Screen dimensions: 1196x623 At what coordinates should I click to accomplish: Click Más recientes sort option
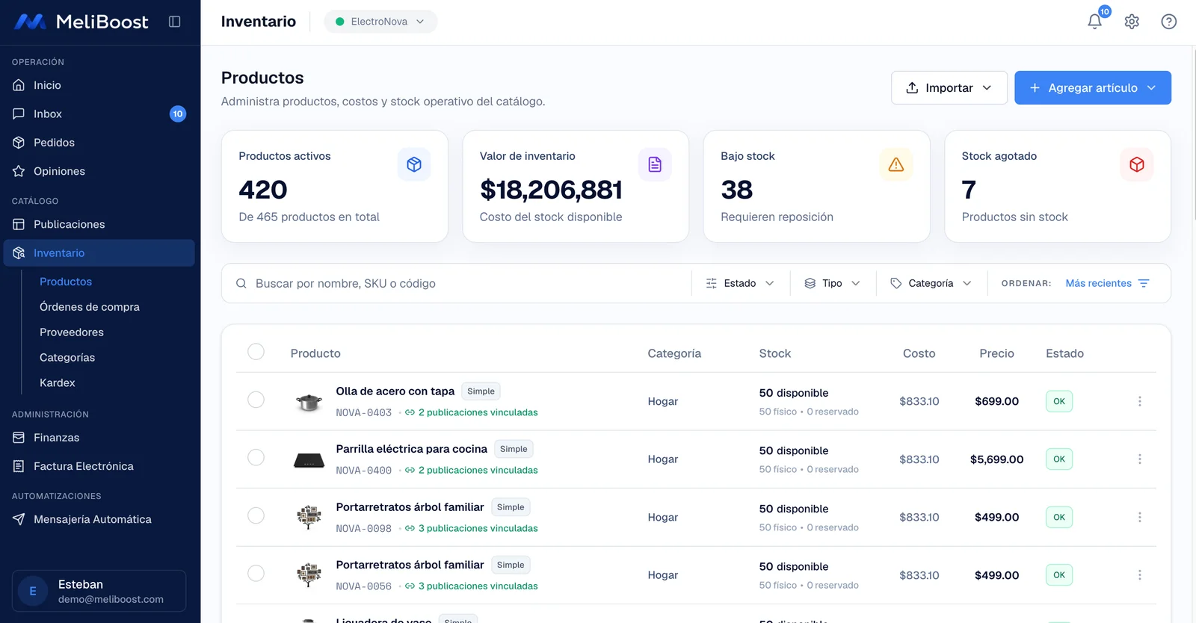[x=1098, y=283]
